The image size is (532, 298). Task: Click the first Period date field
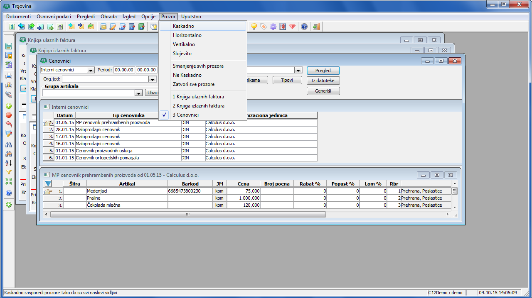(x=124, y=70)
